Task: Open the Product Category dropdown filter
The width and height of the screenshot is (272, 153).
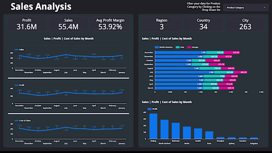Action: (x=246, y=8)
